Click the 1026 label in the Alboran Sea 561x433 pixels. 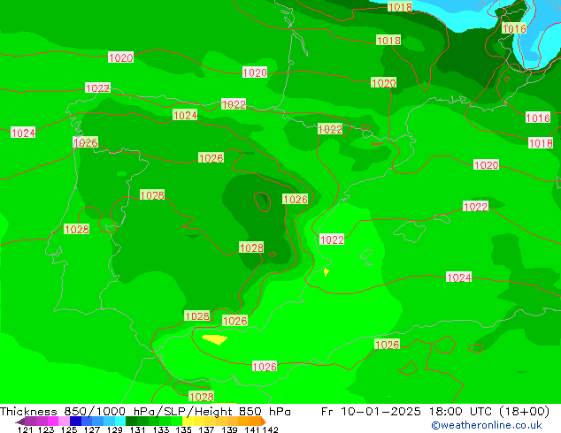pyautogui.click(x=265, y=366)
